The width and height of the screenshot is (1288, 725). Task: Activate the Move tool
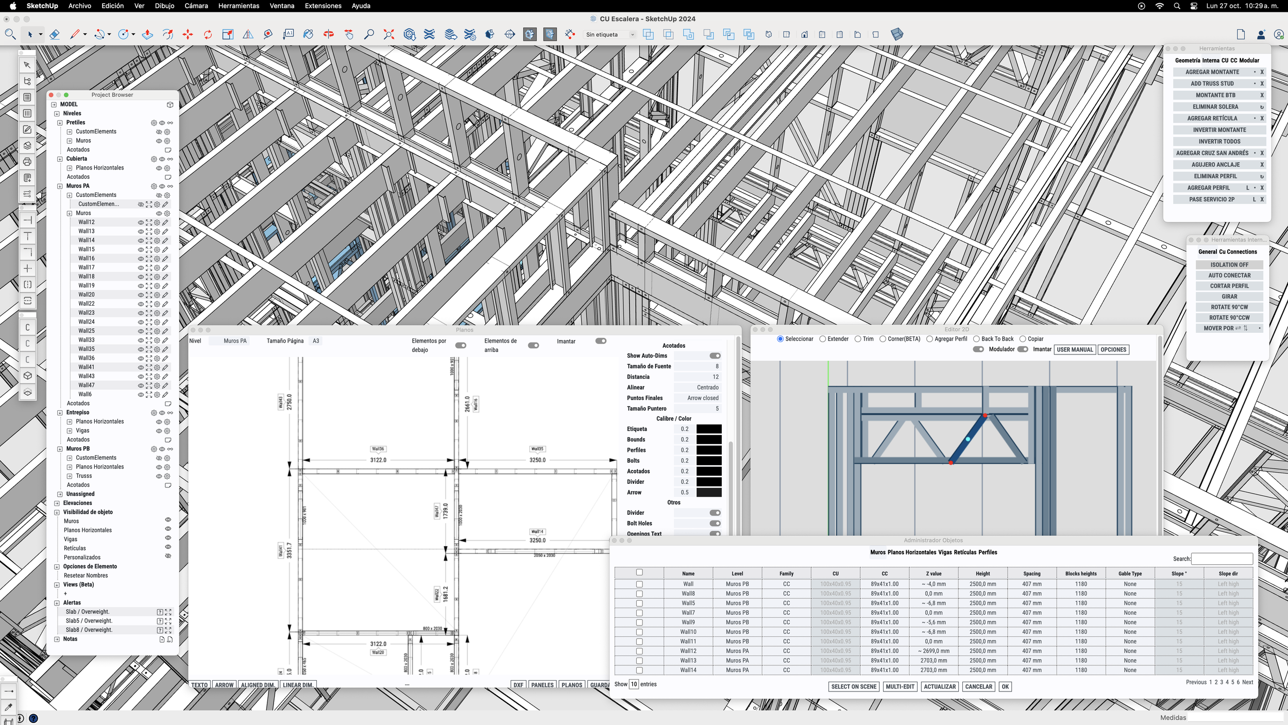pyautogui.click(x=188, y=35)
